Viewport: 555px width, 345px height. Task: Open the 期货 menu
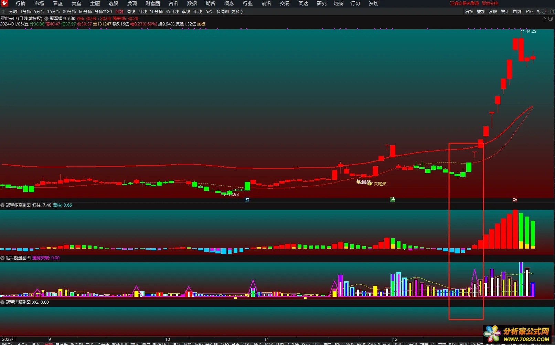tap(211, 3)
